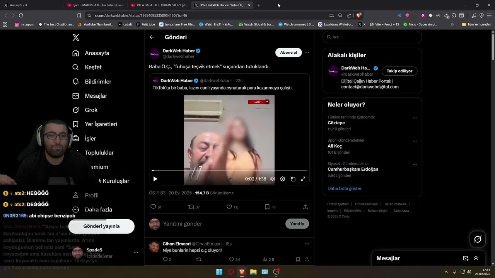The width and height of the screenshot is (495, 278).
Task: Switch to the Anasayfa / X tab
Action: pos(32,5)
